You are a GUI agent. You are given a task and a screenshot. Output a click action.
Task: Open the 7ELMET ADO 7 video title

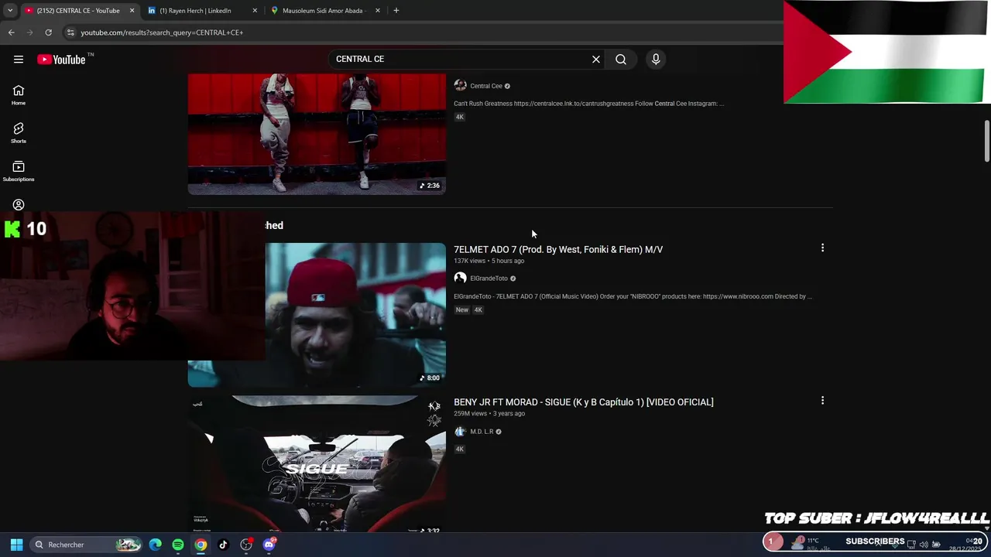coord(558,249)
